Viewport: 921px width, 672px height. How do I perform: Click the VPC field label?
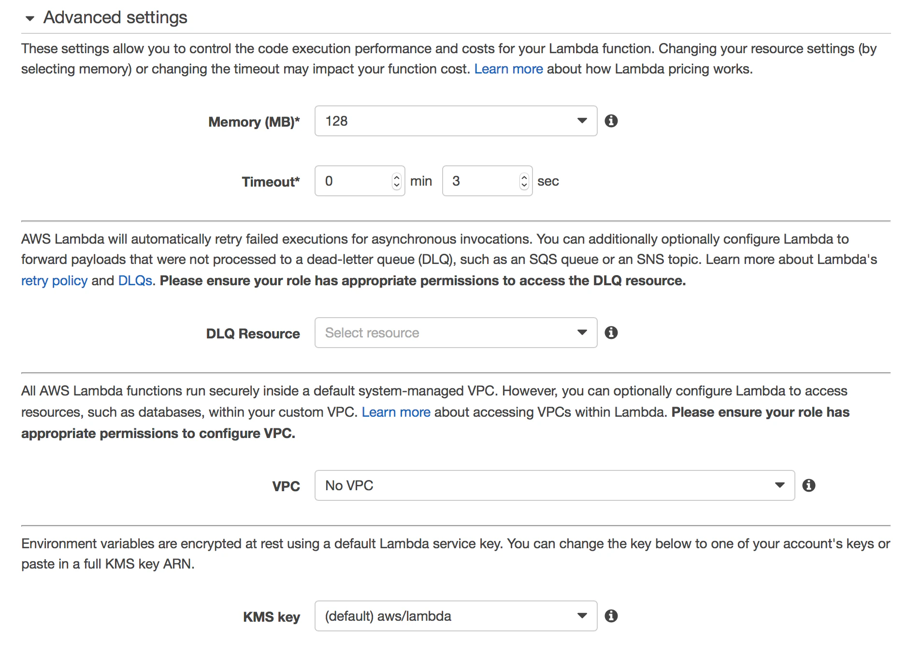(x=286, y=486)
